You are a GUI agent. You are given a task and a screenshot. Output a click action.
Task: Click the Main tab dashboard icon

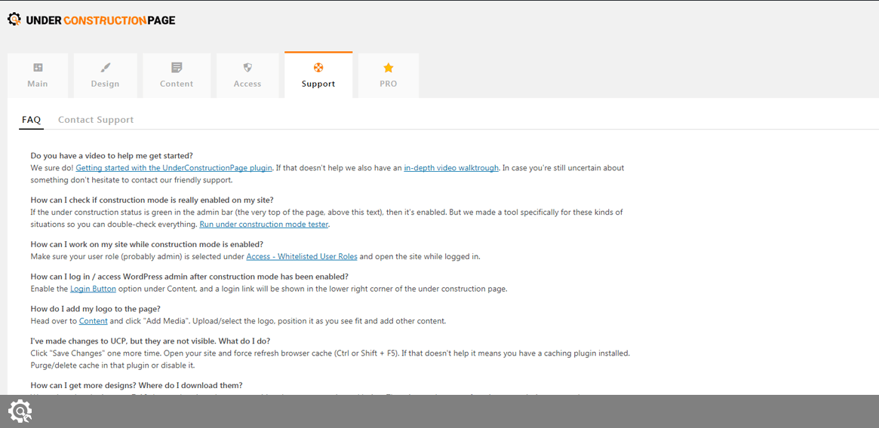click(x=38, y=68)
